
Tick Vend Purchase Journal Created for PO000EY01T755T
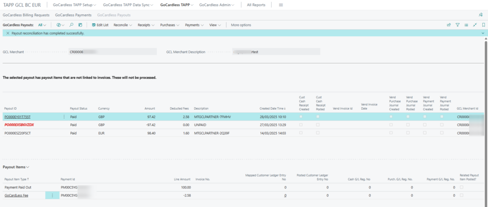click(x=391, y=117)
